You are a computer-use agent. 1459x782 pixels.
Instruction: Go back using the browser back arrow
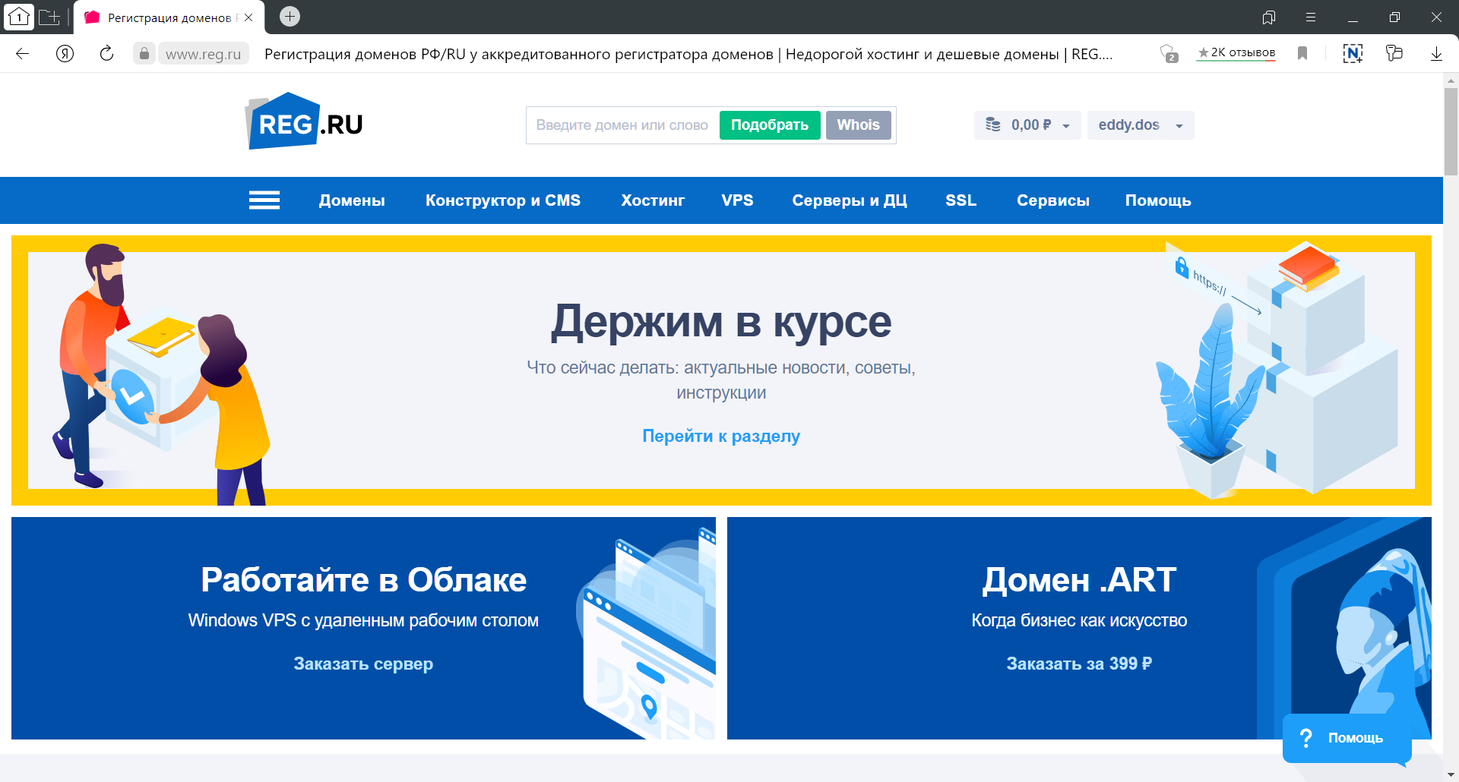point(23,53)
